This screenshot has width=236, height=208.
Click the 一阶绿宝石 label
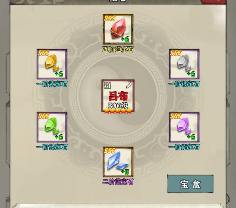pyautogui.click(x=52, y=147)
